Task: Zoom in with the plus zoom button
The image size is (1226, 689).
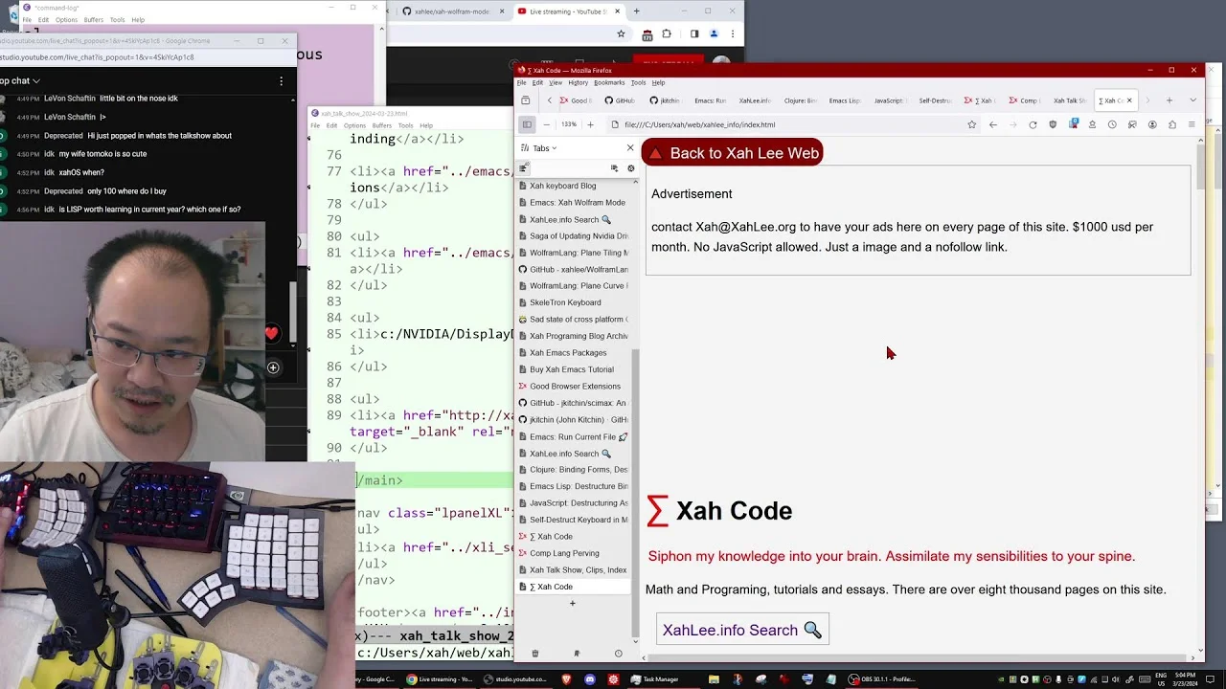Action: [590, 124]
